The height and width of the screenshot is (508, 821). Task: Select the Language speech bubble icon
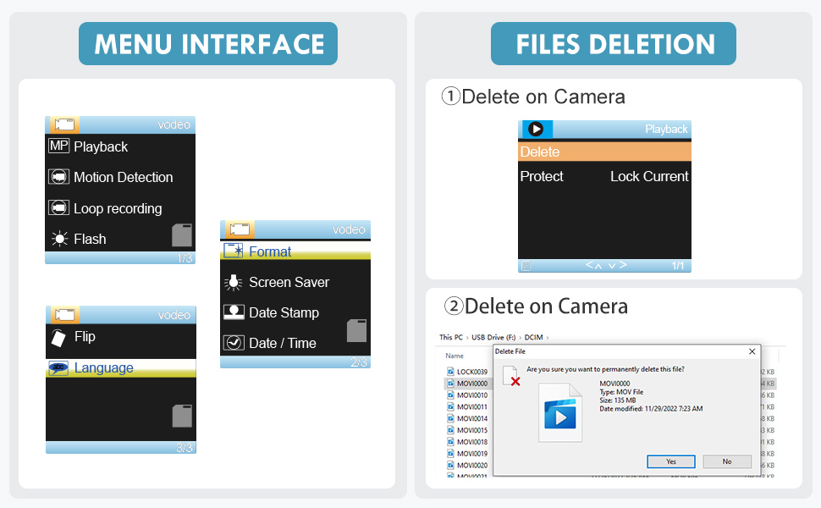click(x=58, y=367)
